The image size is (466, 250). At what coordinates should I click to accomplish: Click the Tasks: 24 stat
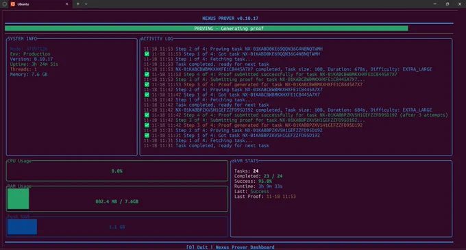pyautogui.click(x=246, y=171)
